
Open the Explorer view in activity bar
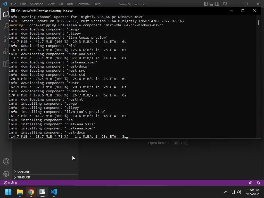pos(6,14)
